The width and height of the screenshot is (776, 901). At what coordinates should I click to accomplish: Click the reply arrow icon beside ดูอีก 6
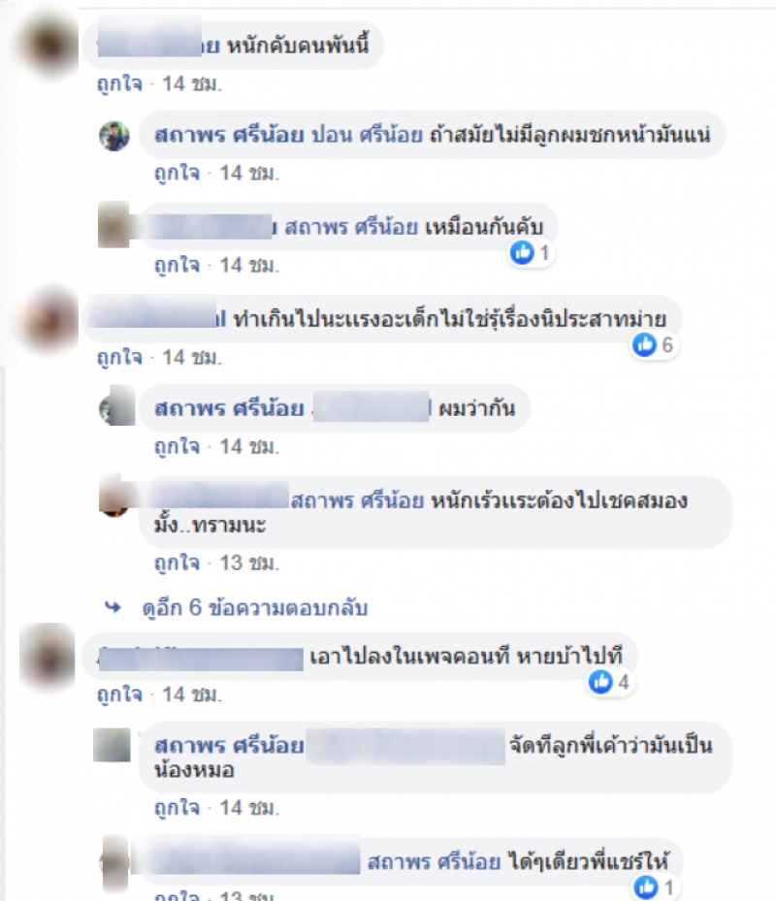(x=113, y=607)
